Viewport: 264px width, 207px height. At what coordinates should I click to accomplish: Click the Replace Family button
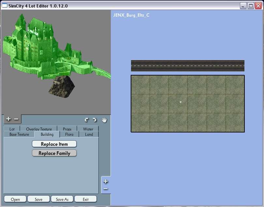(54, 153)
